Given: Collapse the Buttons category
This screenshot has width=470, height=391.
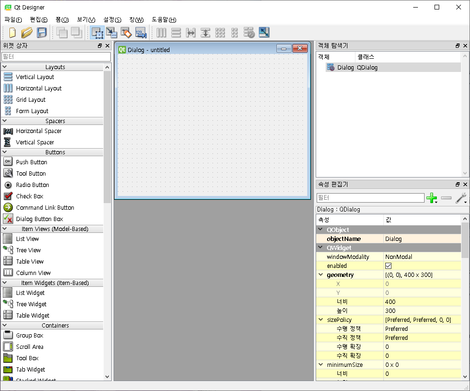Looking at the screenshot, I should click(x=5, y=152).
